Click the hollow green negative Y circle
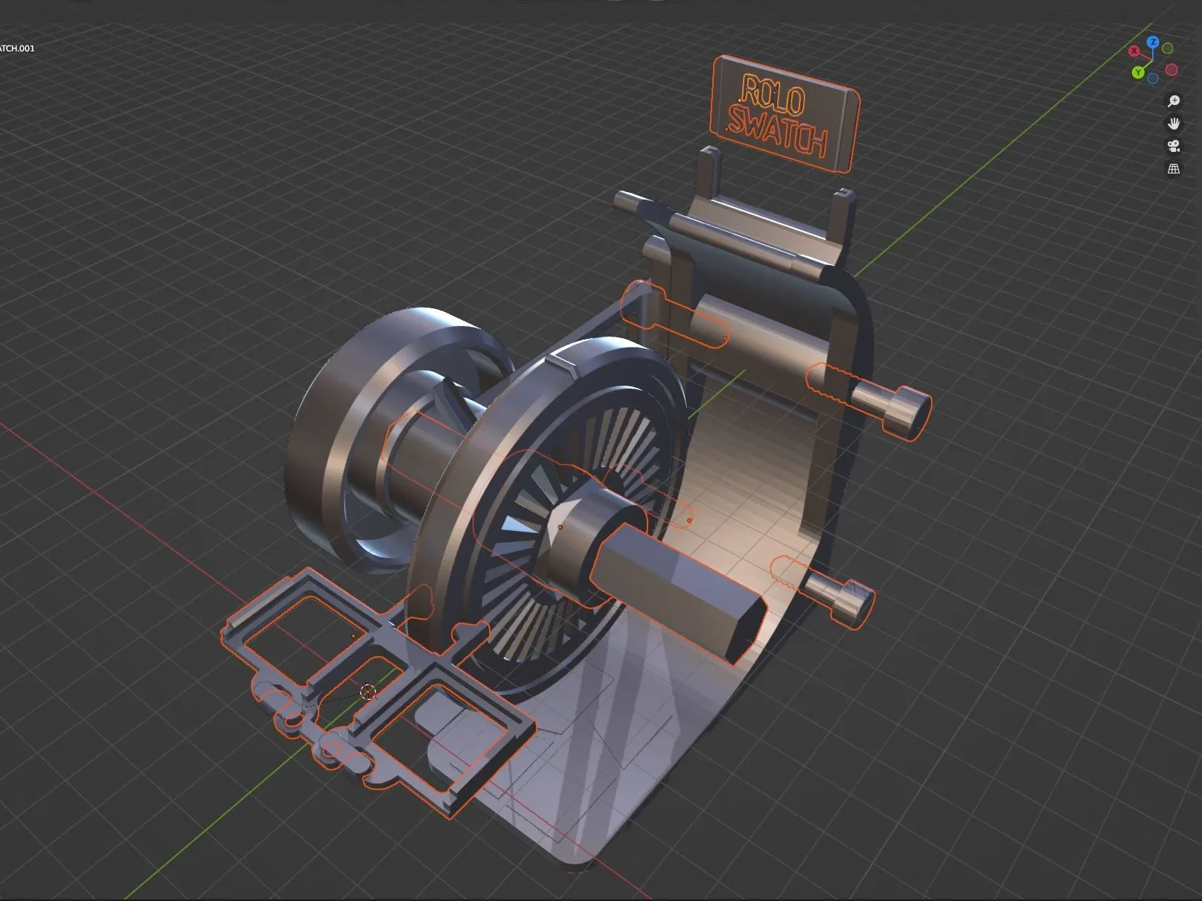 coord(1168,48)
